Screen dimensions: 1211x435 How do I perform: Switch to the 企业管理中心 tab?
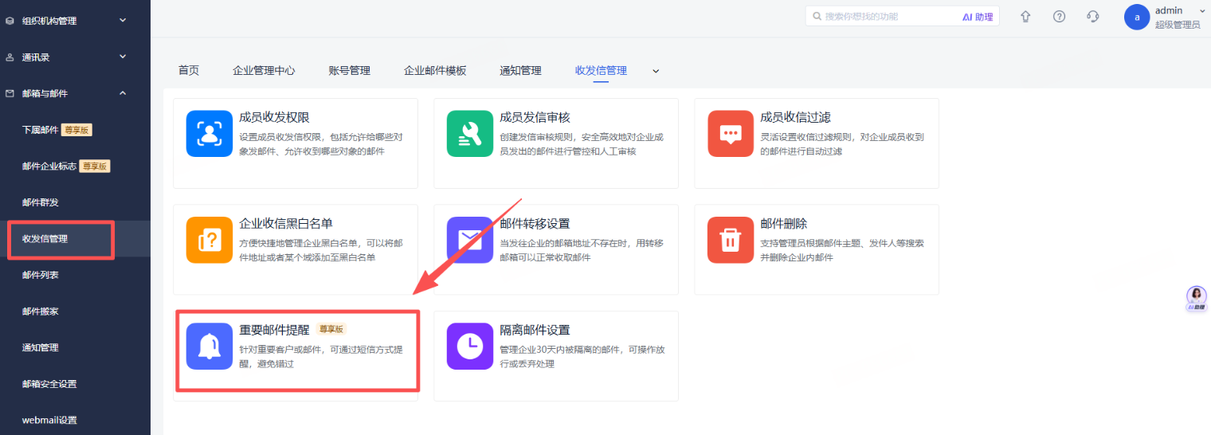pyautogui.click(x=264, y=70)
